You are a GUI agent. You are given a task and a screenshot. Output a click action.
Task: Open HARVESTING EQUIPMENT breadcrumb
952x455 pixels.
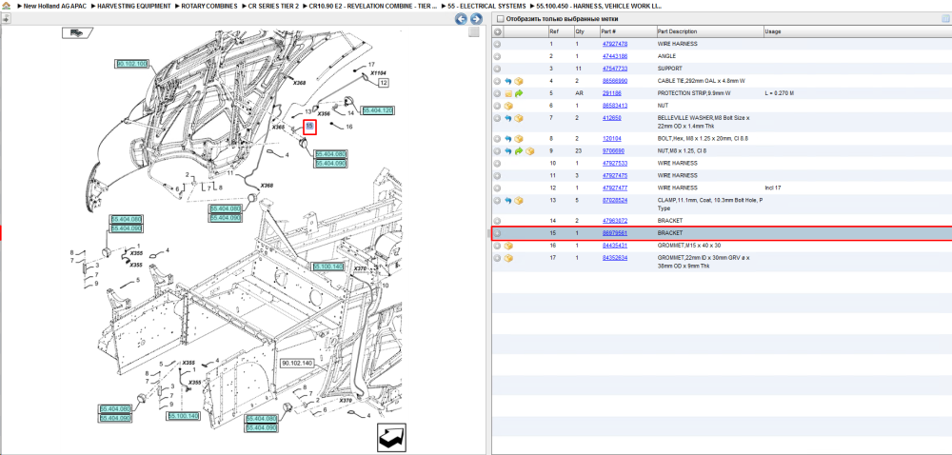[x=133, y=6]
